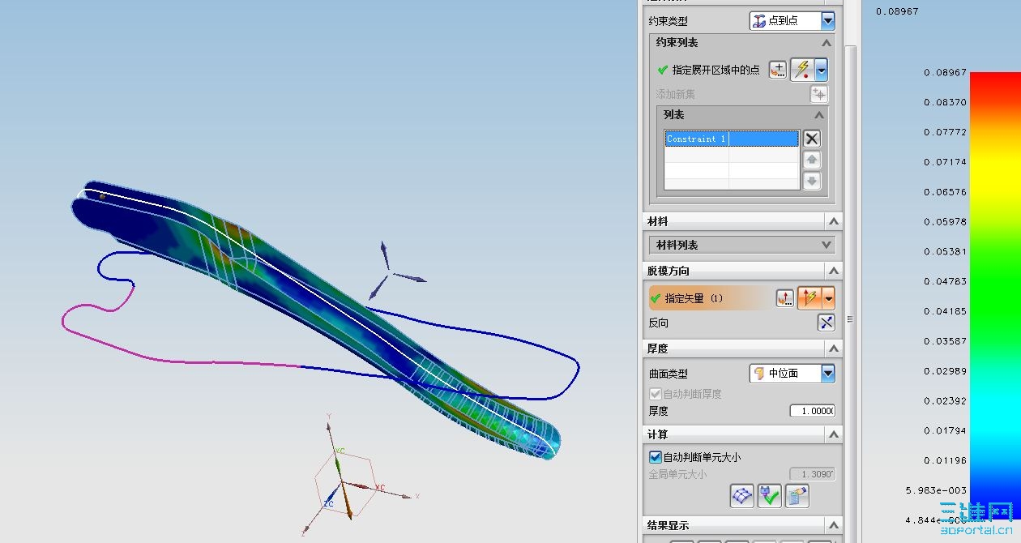Click the 厚度 value input field
Image resolution: width=1021 pixels, height=543 pixels.
pos(812,411)
